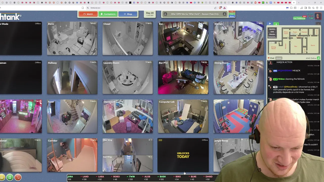Open Bar PTZ camera feed
The image size is (324, 182).
pos(183,77)
